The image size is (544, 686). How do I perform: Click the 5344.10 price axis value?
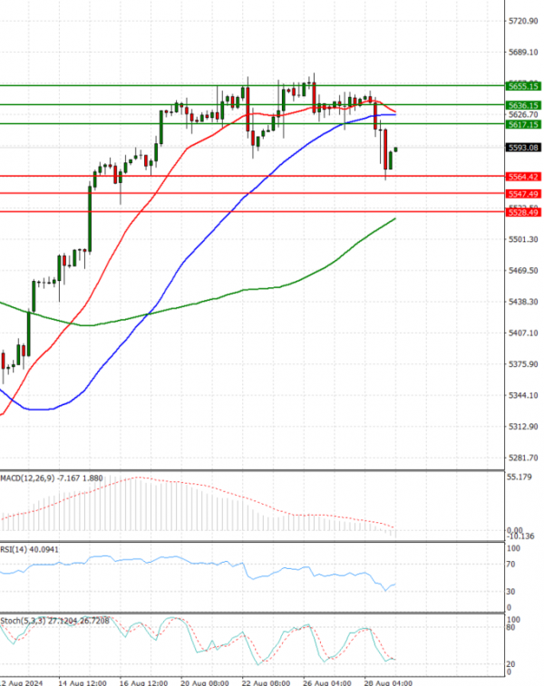[523, 395]
